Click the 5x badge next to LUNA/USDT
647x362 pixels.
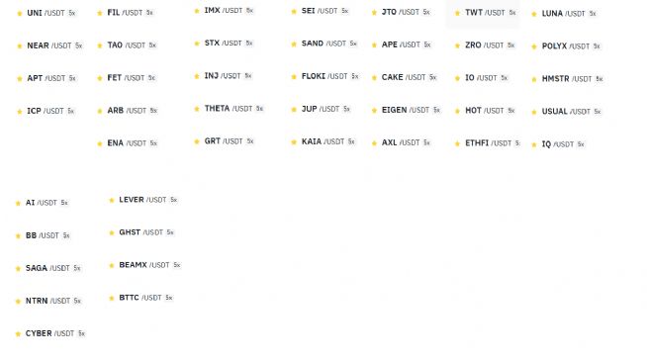(593, 14)
